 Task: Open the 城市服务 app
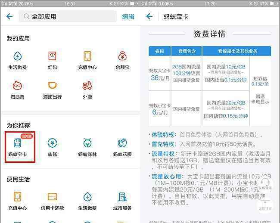pos(122,201)
